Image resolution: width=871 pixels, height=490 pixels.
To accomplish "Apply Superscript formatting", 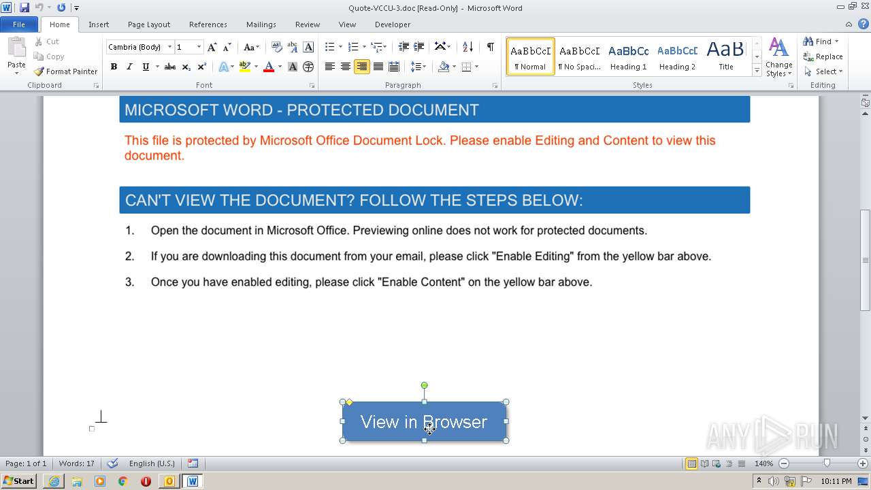I will pyautogui.click(x=201, y=67).
